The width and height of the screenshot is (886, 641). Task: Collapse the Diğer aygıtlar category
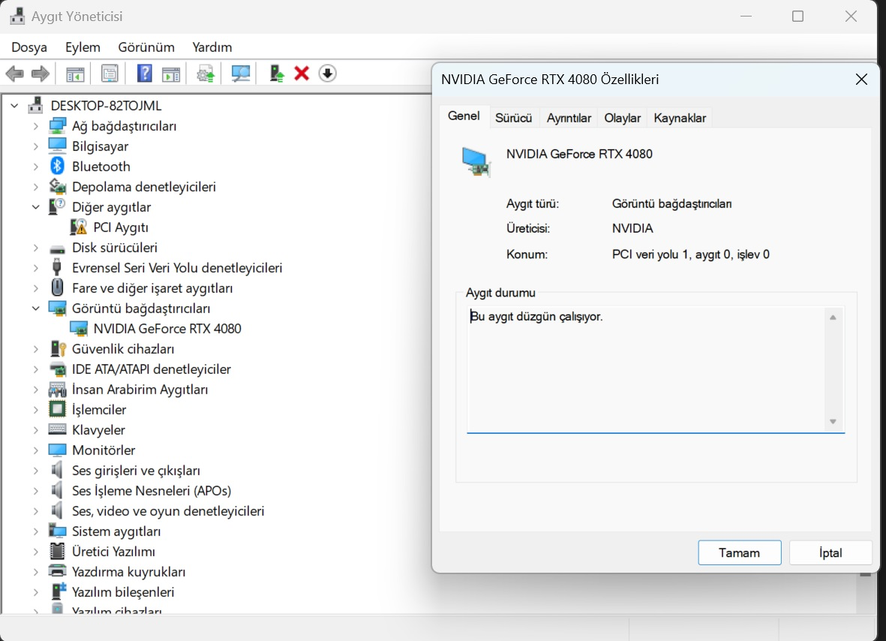click(x=35, y=207)
